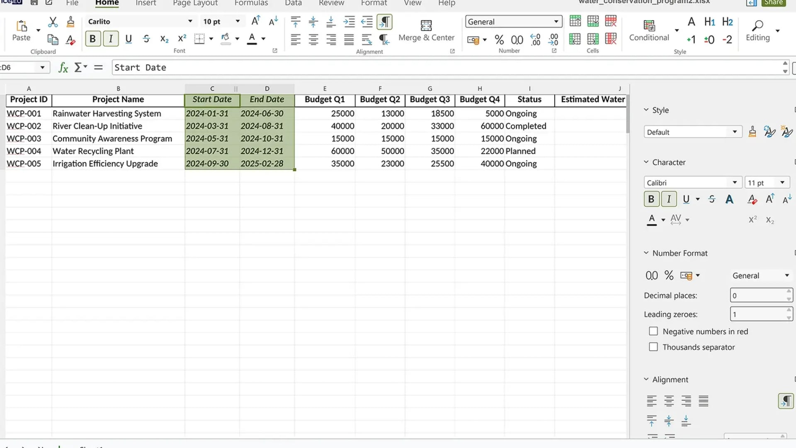
Task: Click the Editing button
Action: pos(758,31)
